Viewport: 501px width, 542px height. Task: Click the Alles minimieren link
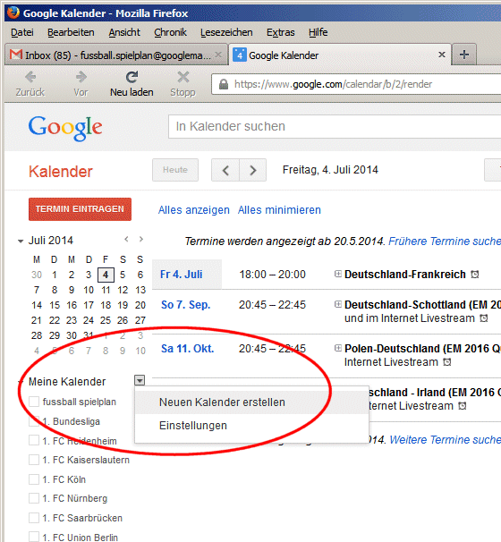(279, 210)
